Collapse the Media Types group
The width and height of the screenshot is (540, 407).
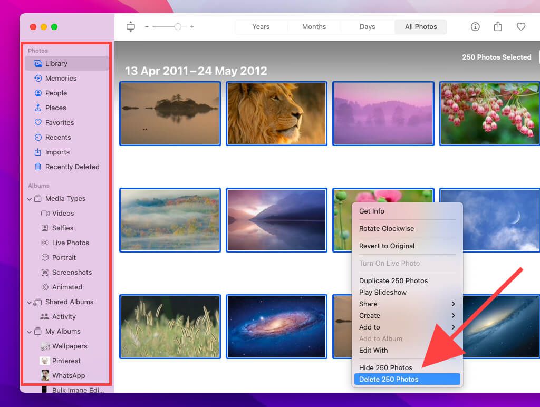(30, 199)
